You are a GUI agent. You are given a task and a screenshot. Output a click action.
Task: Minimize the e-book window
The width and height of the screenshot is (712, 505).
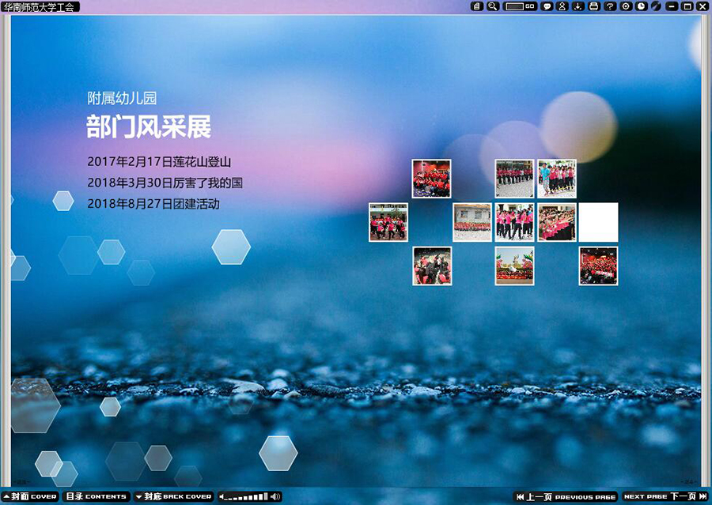[672, 6]
